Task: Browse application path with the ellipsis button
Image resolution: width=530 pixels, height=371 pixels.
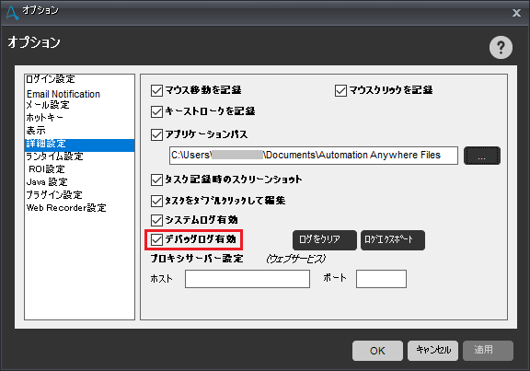Action: 481,156
